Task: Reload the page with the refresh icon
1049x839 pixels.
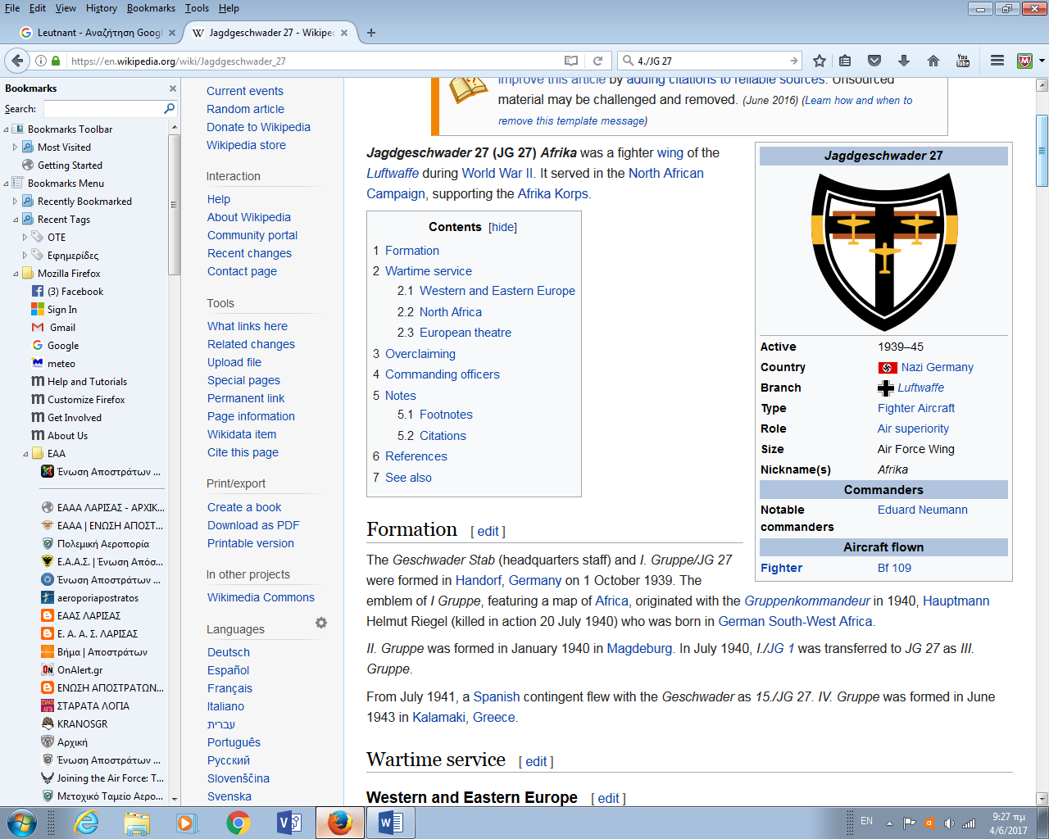Action: (x=598, y=61)
